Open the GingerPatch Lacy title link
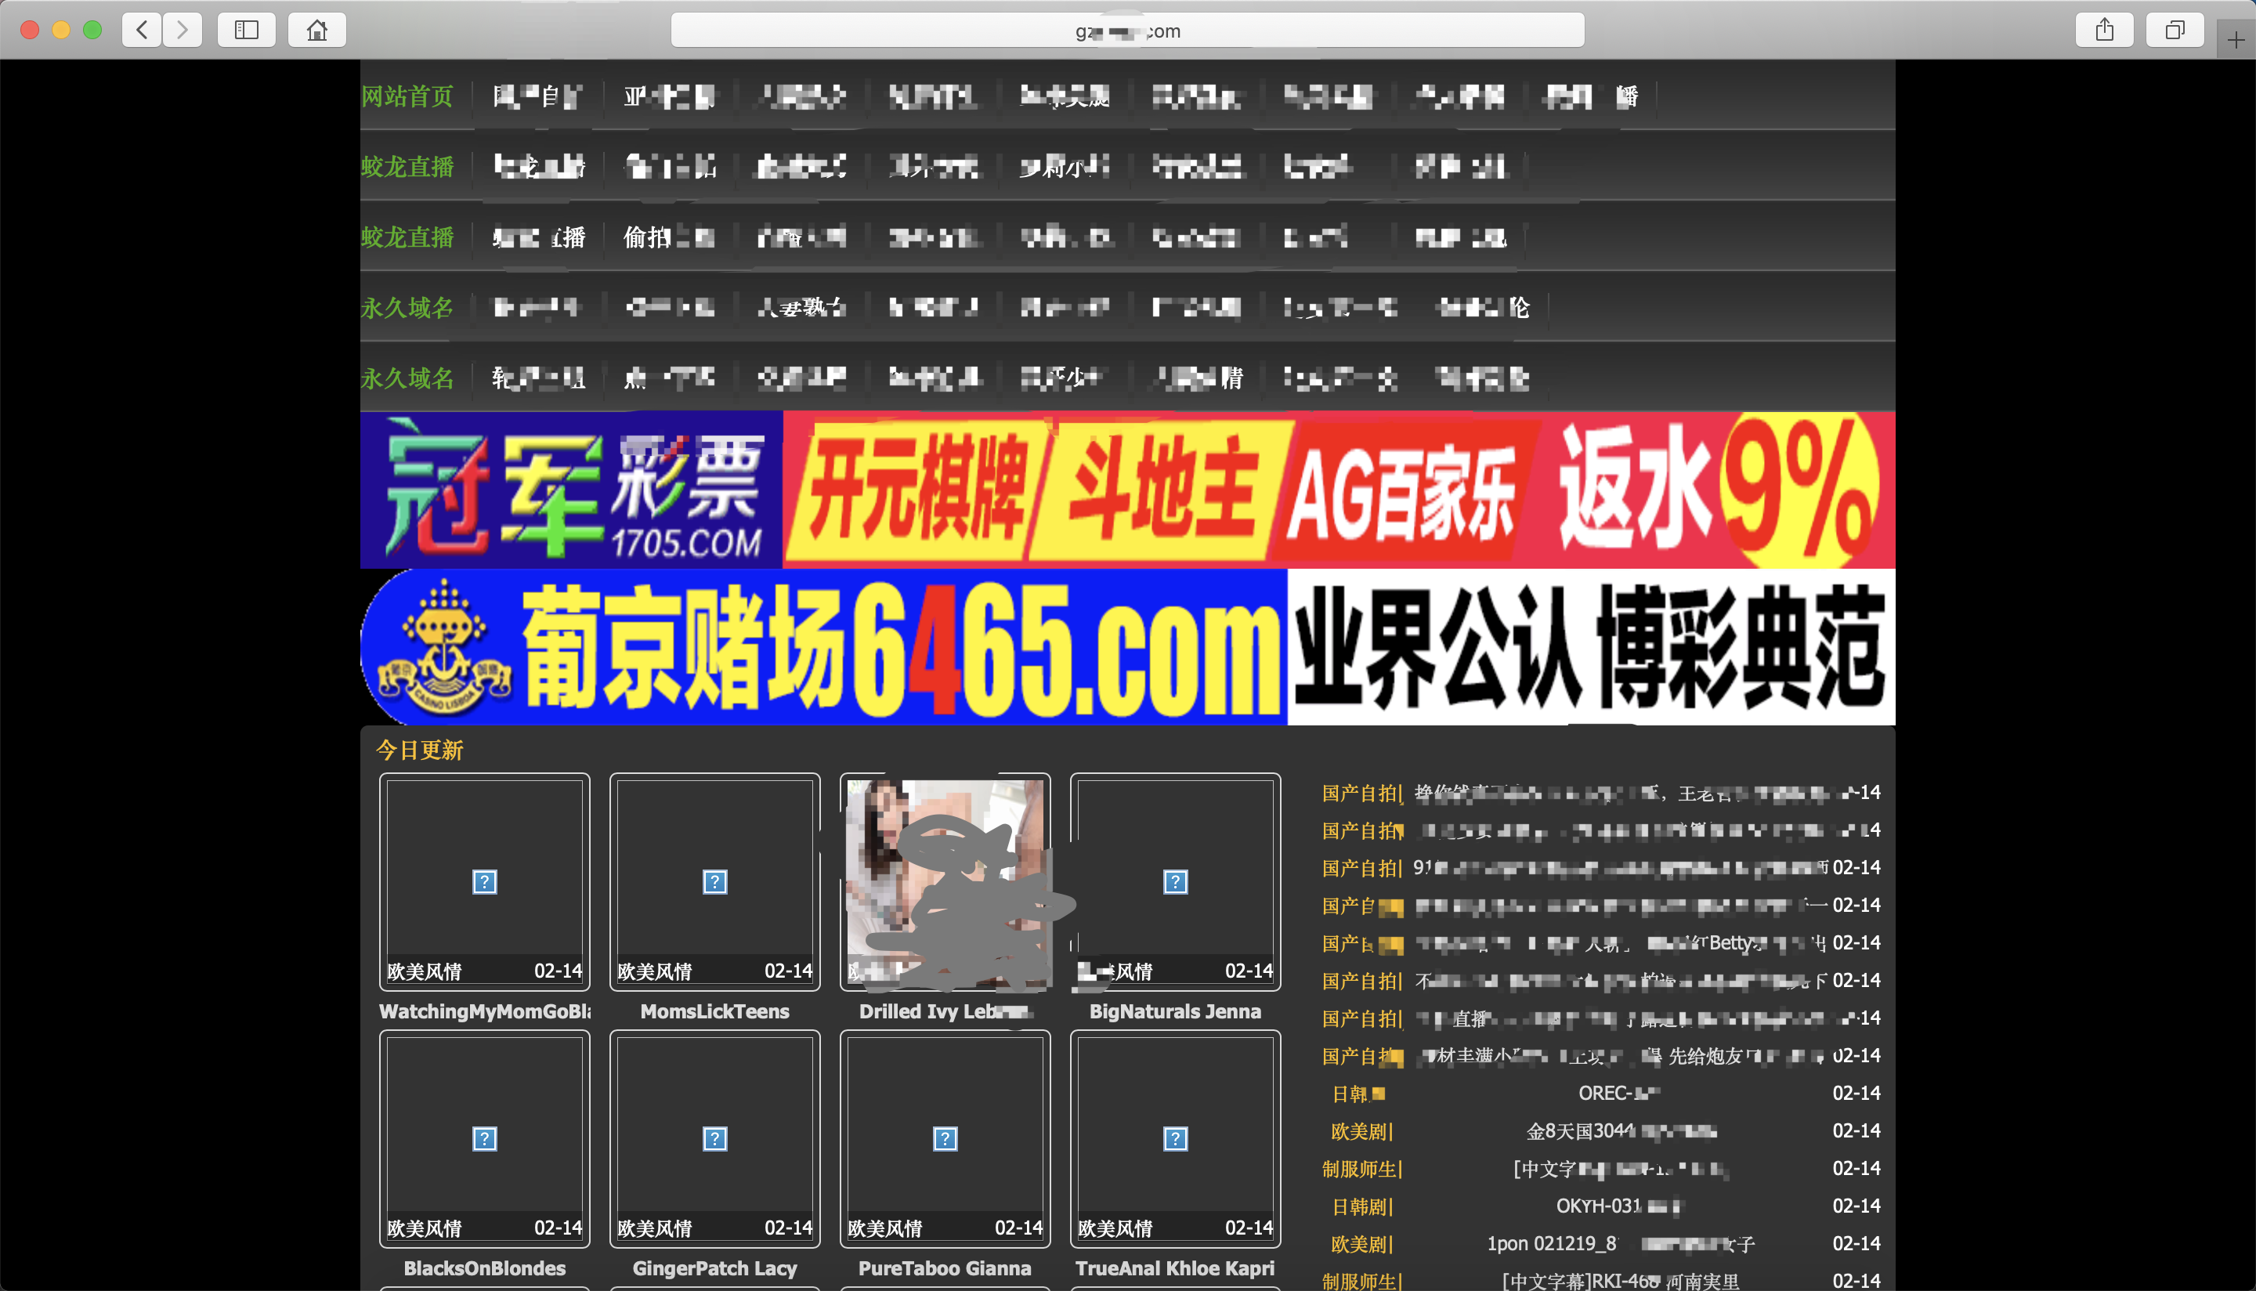 [x=715, y=1269]
